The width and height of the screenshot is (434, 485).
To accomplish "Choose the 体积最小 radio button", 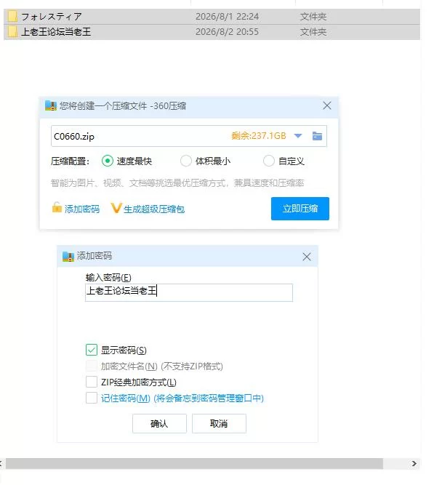I will pyautogui.click(x=186, y=161).
